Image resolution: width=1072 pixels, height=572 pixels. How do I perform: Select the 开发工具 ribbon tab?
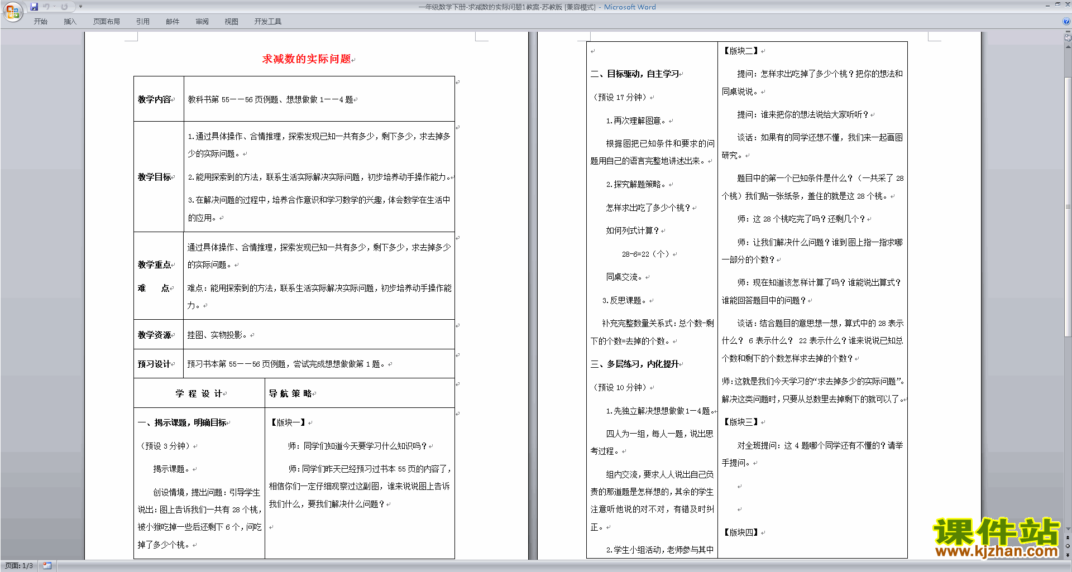[x=267, y=22]
